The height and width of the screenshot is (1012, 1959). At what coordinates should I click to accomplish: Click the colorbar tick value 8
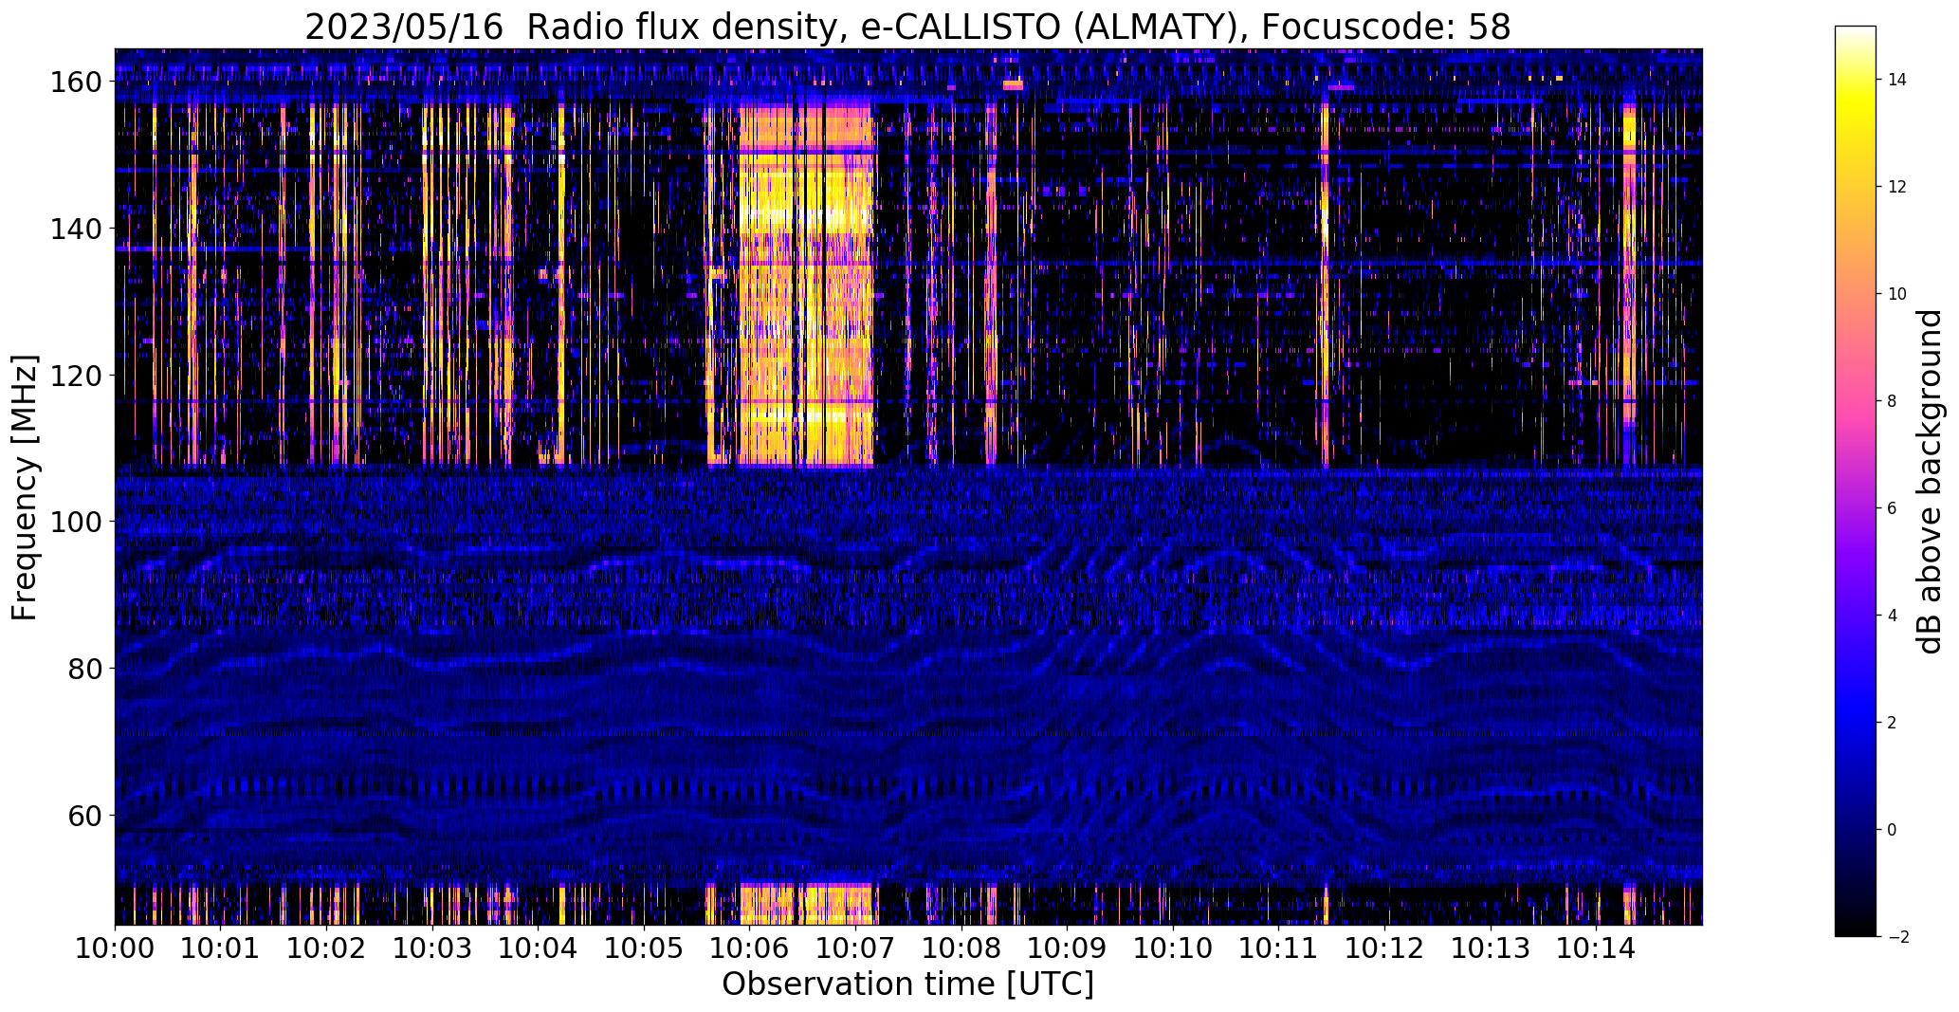click(x=1893, y=402)
